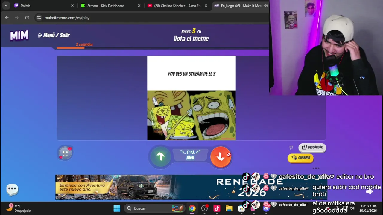Open the TikTok app in taskbar
Screen dimensions: 383x215
pos(217,208)
